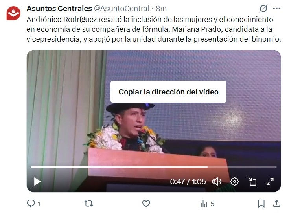The width and height of the screenshot is (289, 213).
Task: Open the three-dot more options menu
Action: [x=277, y=9]
